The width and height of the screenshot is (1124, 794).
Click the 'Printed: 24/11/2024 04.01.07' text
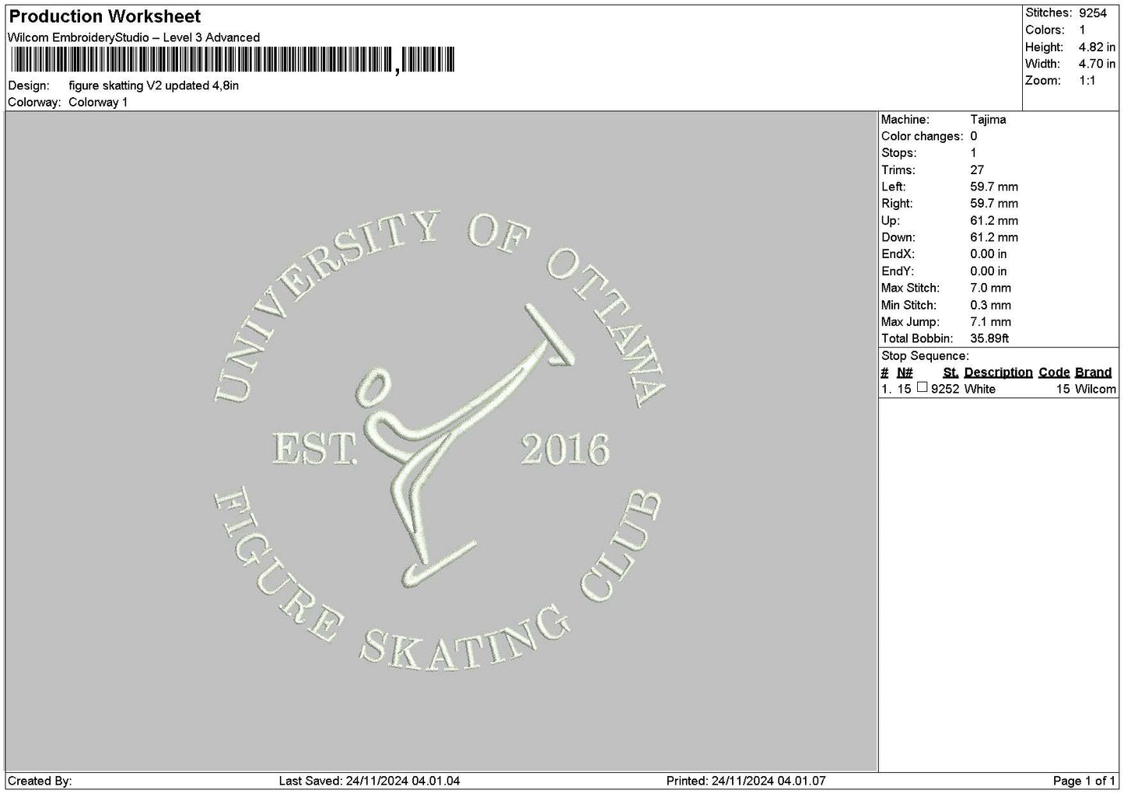746,781
